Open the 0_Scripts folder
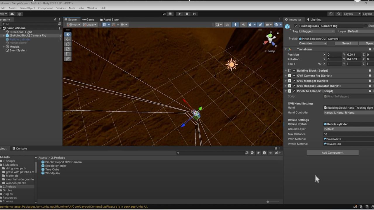Screen dimensions: 374x210 pos(9,161)
